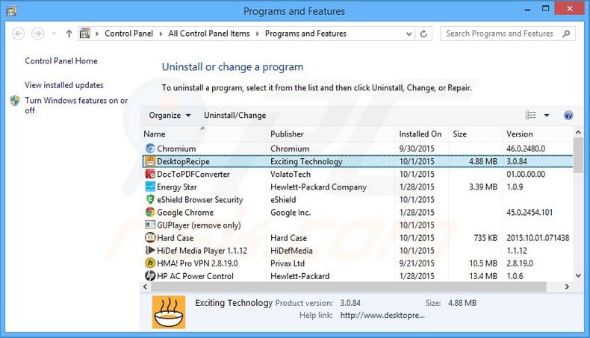Refresh the address bar location
This screenshot has height=338, width=590.
423,34
